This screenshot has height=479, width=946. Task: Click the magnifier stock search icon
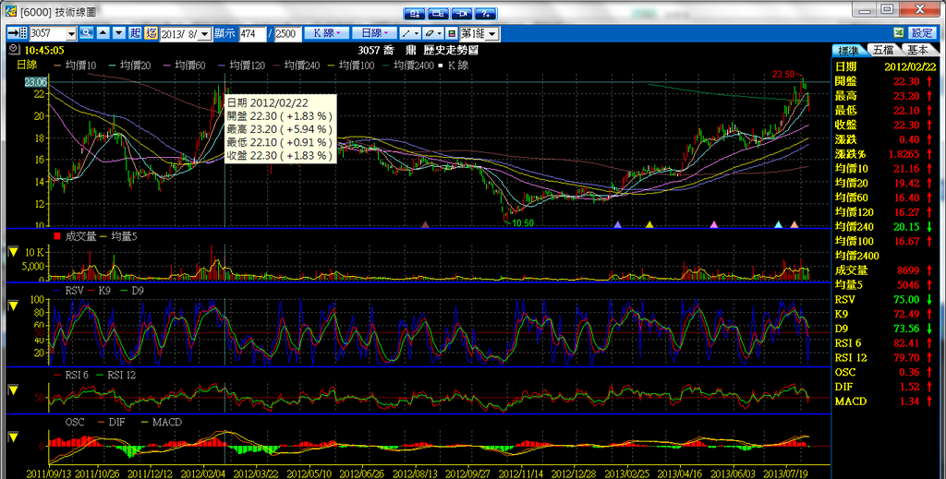(87, 32)
